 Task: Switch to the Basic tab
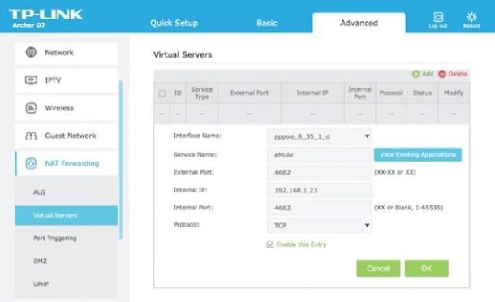pos(267,23)
